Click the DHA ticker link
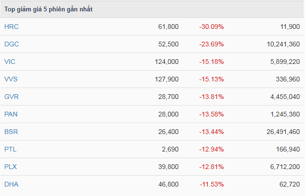This screenshot has height=196, width=305. [11, 184]
